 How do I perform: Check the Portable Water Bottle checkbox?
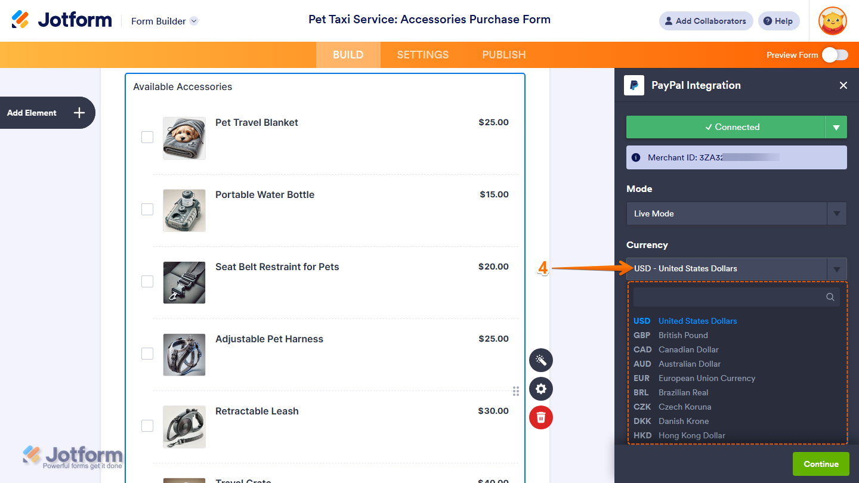pos(147,209)
